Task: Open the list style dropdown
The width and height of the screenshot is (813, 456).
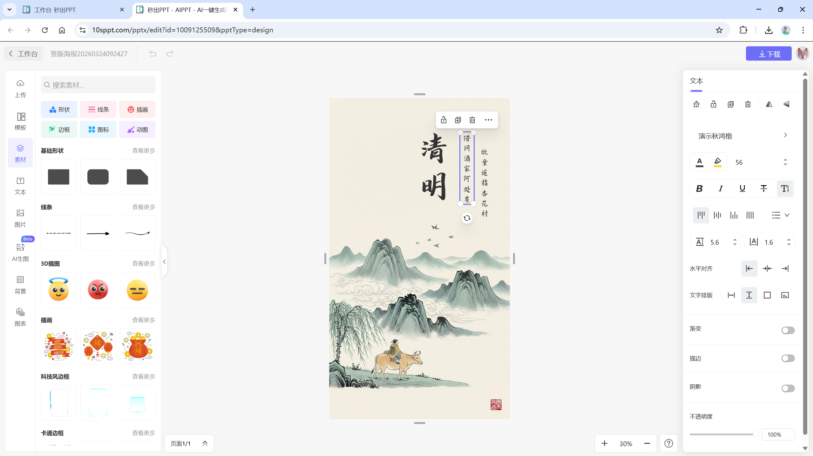Action: 780,215
